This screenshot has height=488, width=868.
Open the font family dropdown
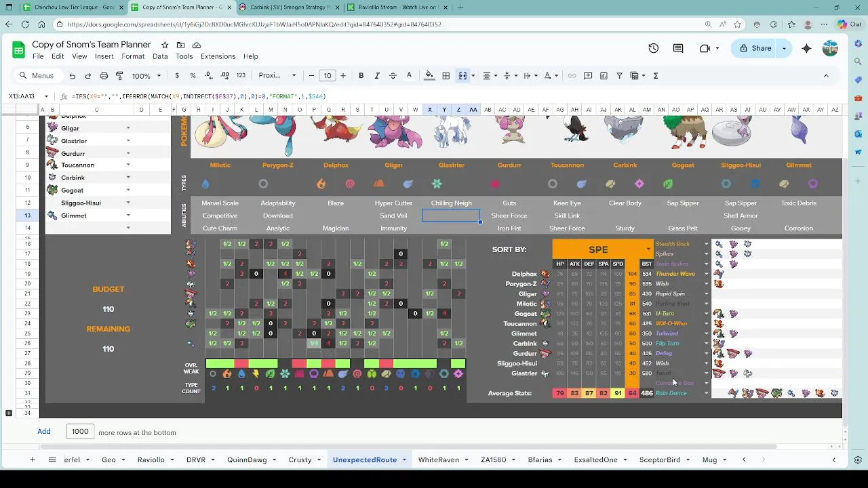[x=277, y=76]
